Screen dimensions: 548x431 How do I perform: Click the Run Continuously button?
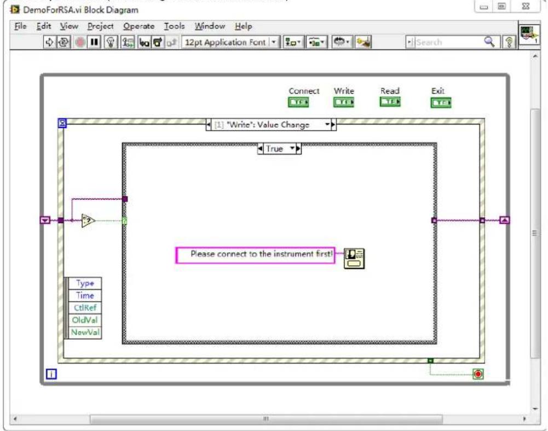tap(64, 42)
